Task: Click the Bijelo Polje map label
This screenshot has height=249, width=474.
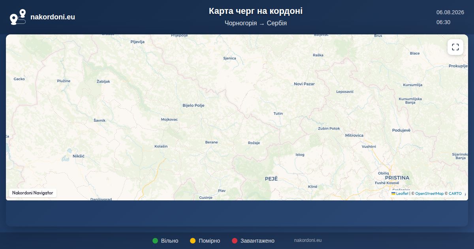Action: point(193,106)
